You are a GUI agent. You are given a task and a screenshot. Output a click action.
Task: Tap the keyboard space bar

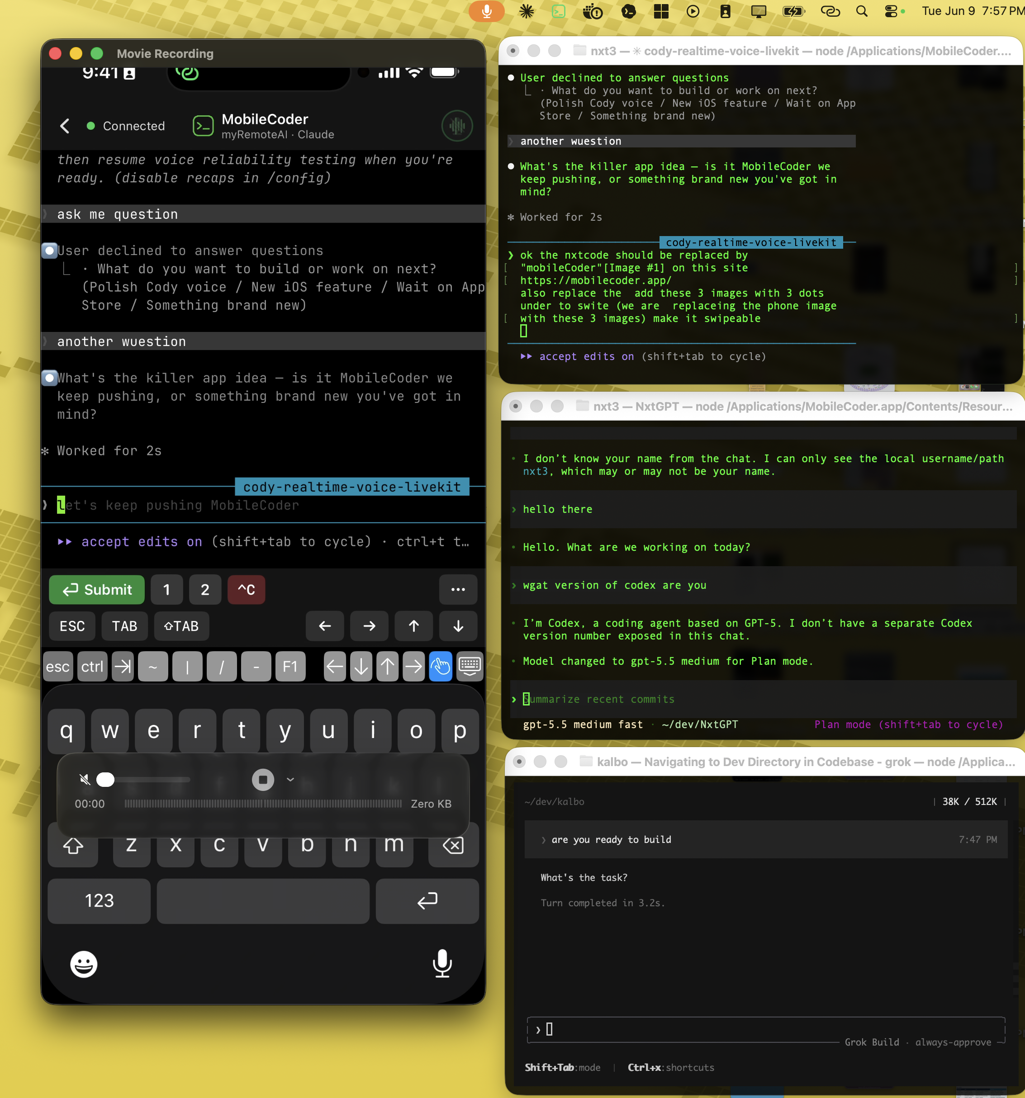click(x=263, y=901)
